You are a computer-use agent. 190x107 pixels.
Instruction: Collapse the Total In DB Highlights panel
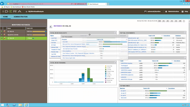click(115, 33)
